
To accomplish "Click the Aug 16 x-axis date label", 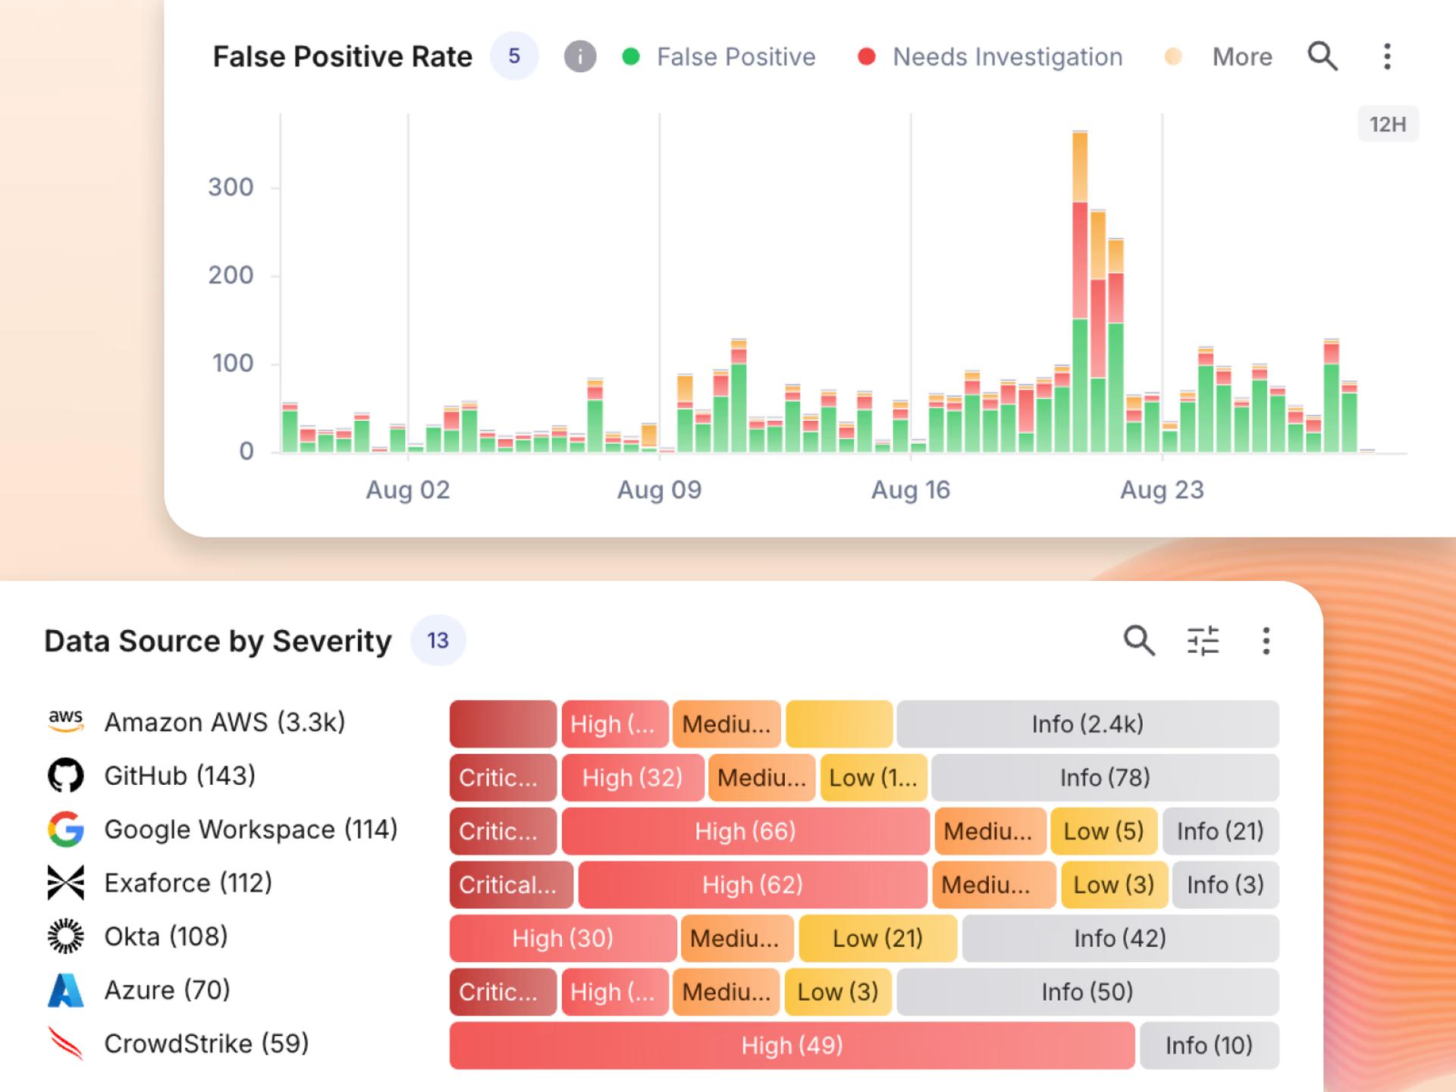I will point(910,490).
